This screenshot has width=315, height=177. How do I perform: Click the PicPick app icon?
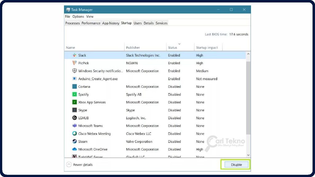(x=74, y=63)
